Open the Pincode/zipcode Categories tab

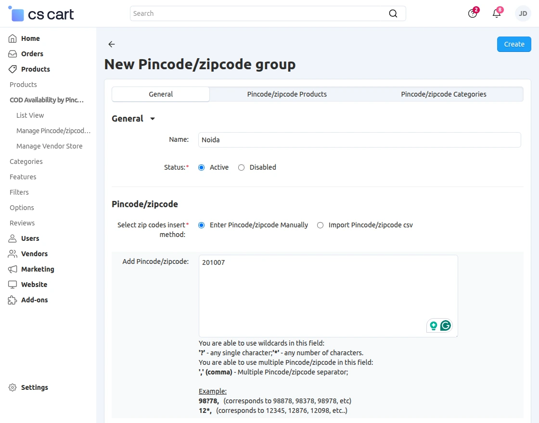pos(443,94)
